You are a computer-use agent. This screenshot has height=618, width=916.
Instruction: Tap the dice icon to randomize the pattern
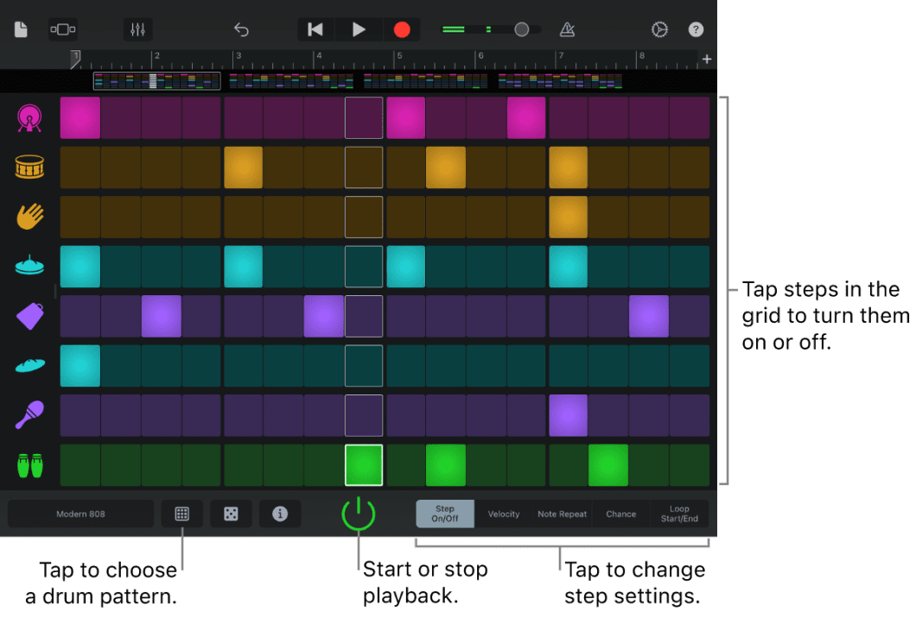(x=231, y=514)
